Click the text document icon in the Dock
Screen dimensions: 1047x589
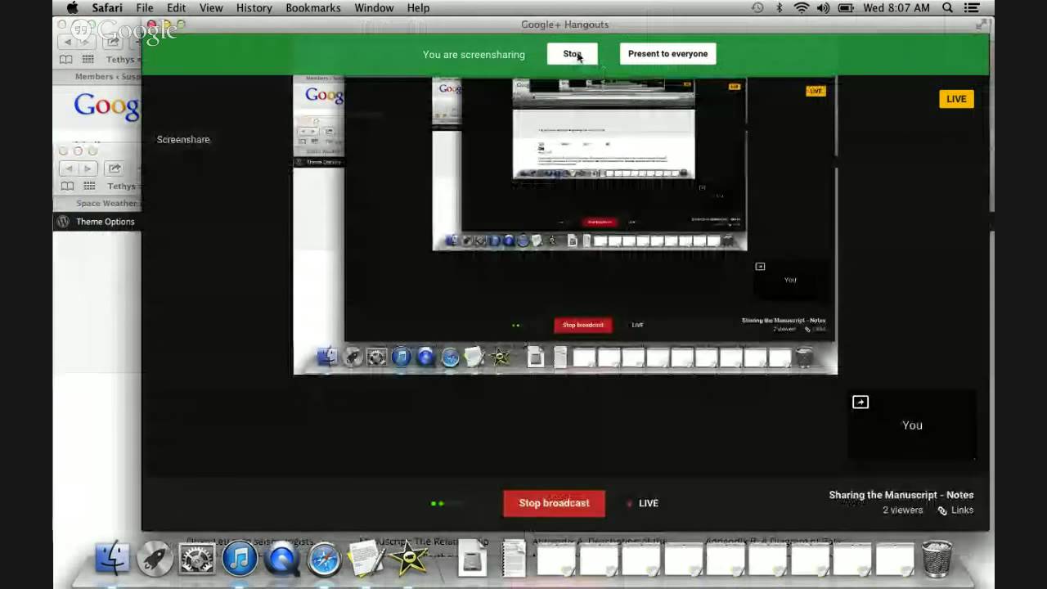pyautogui.click(x=515, y=560)
